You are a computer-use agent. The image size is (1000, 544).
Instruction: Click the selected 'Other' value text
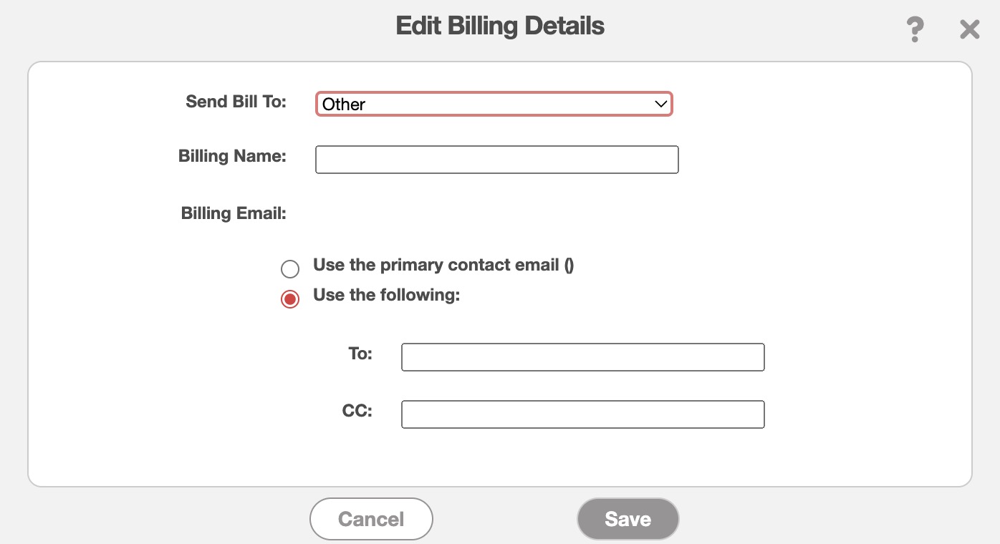click(344, 105)
